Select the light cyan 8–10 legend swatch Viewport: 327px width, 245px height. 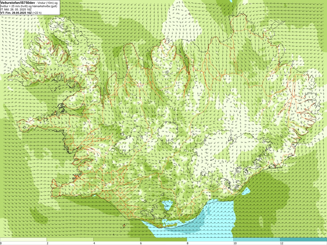tap(210, 239)
